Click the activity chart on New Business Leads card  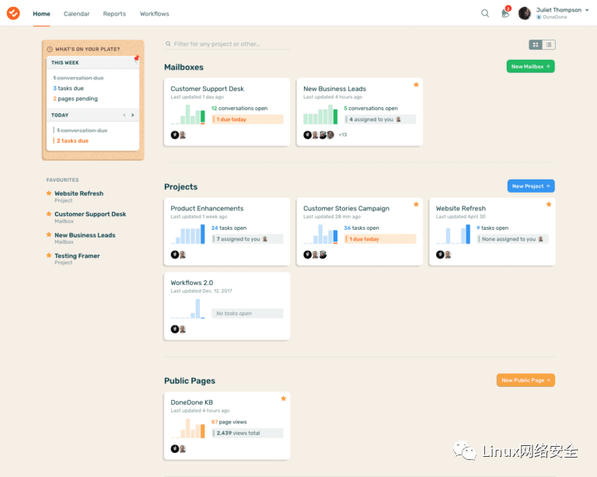[x=320, y=114]
